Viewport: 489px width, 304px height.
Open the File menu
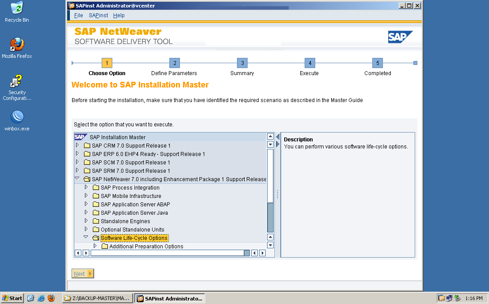coord(78,15)
